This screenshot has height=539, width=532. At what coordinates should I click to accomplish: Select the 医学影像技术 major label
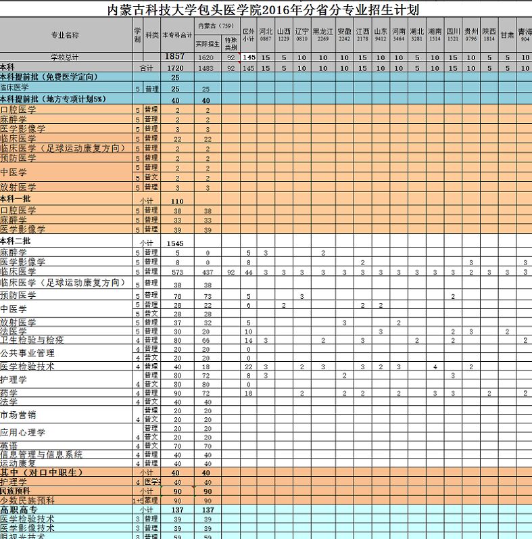pyautogui.click(x=28, y=528)
